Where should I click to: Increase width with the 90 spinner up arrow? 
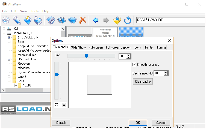pos(129,55)
